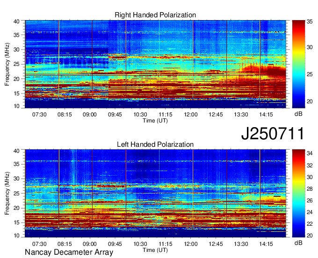Click 09:45 tick on the bottom plot

115,244
